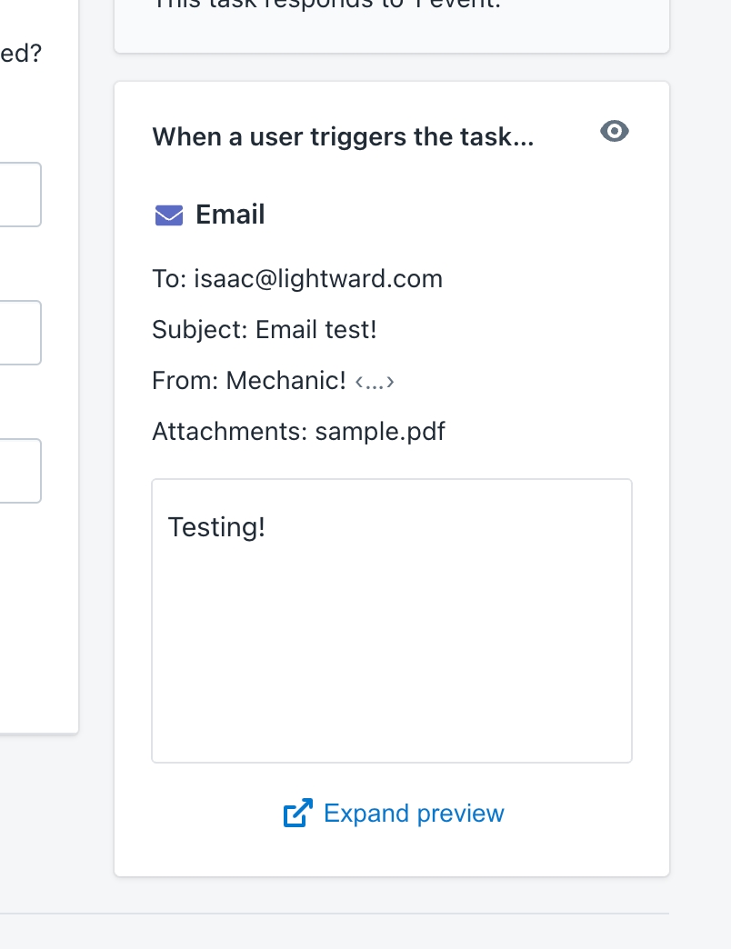Click the "Email test!" subject text
This screenshot has width=731, height=949.
[315, 329]
